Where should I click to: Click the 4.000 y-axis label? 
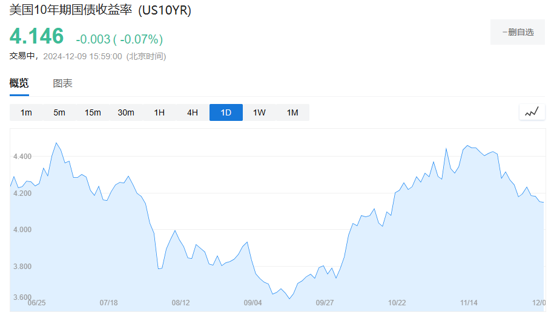click(22, 230)
